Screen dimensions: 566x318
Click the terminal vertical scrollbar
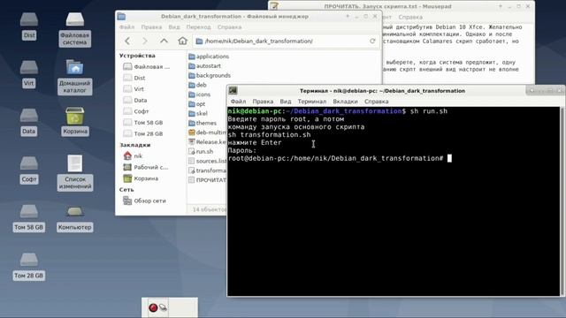tap(562, 201)
